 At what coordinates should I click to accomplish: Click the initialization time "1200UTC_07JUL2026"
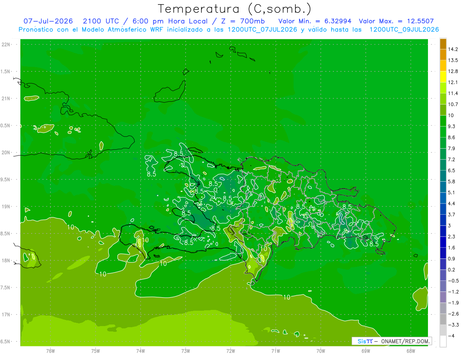pyautogui.click(x=263, y=30)
